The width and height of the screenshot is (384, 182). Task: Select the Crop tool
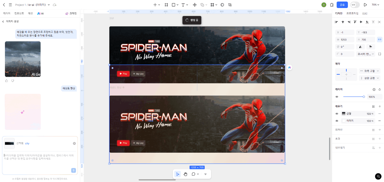click(x=230, y=5)
